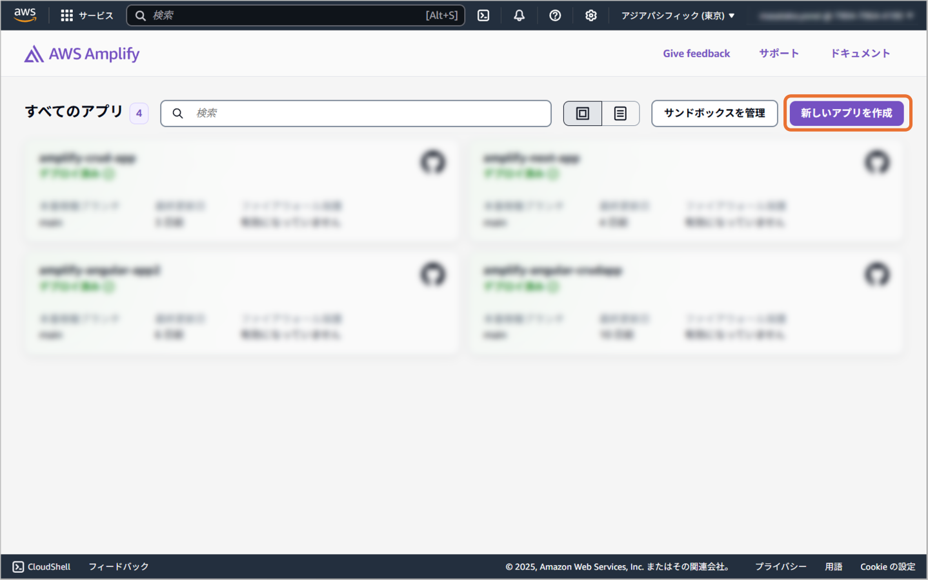Open the ドキュメント link
Viewport: 928px width, 580px height.
(x=860, y=54)
